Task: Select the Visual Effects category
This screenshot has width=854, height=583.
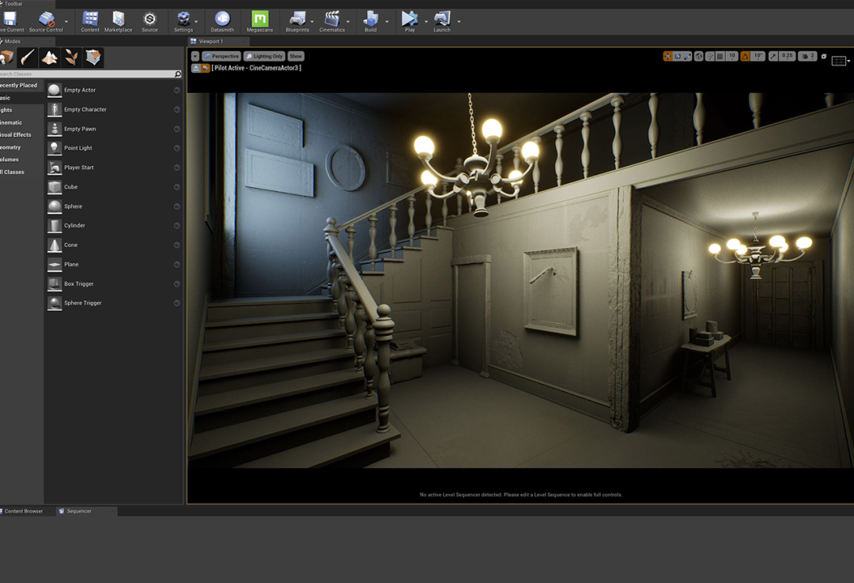Action: [16, 135]
